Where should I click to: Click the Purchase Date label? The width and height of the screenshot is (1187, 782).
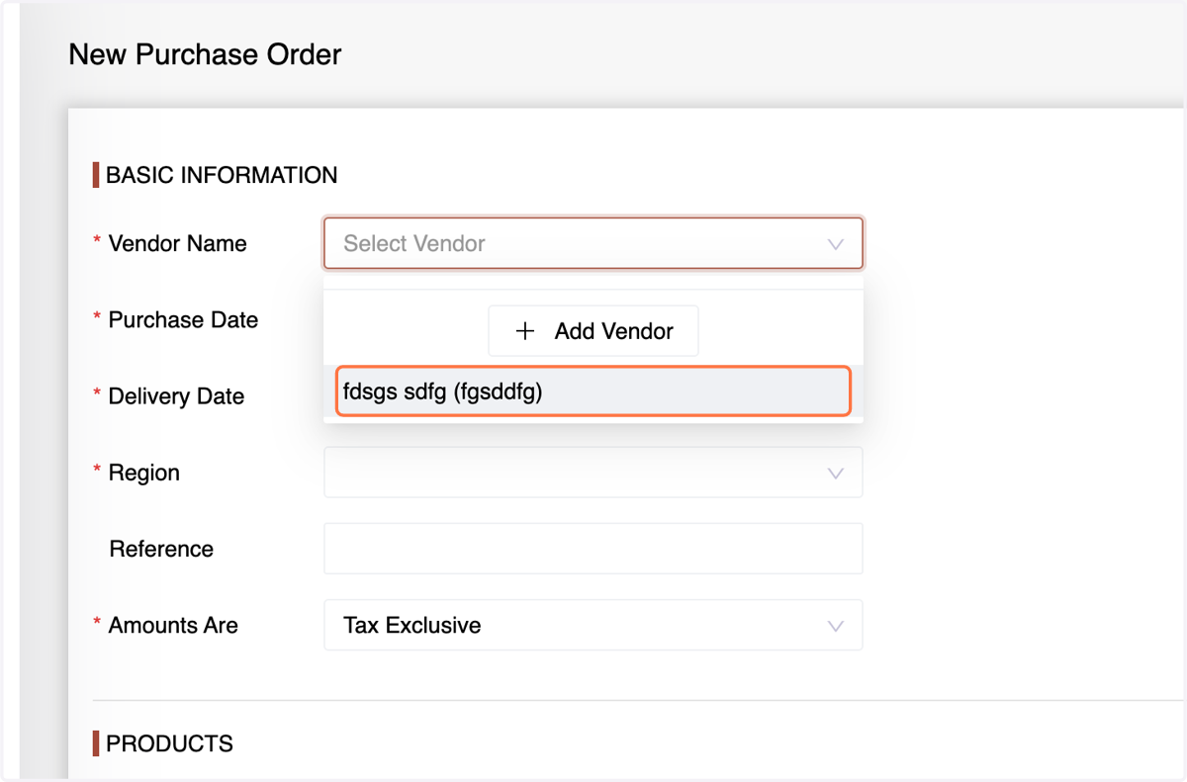point(183,320)
